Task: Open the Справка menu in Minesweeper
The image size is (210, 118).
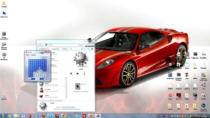Action: click(x=33, y=55)
